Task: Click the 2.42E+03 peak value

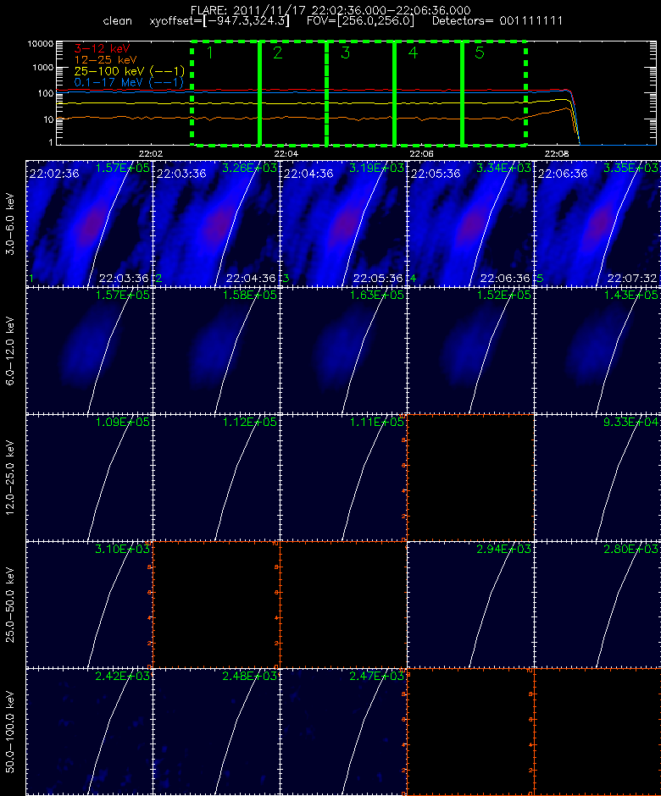Action: (x=122, y=676)
